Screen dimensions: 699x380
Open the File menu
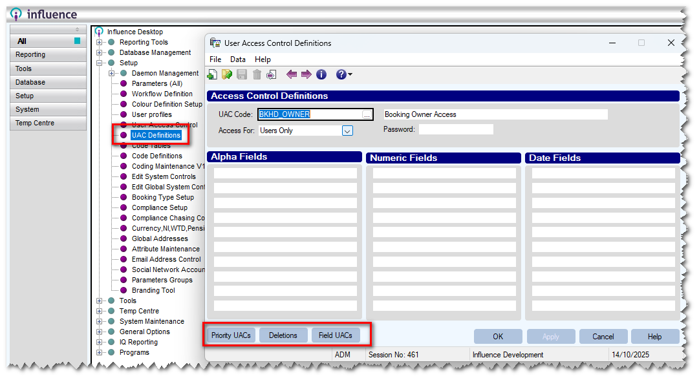[215, 59]
